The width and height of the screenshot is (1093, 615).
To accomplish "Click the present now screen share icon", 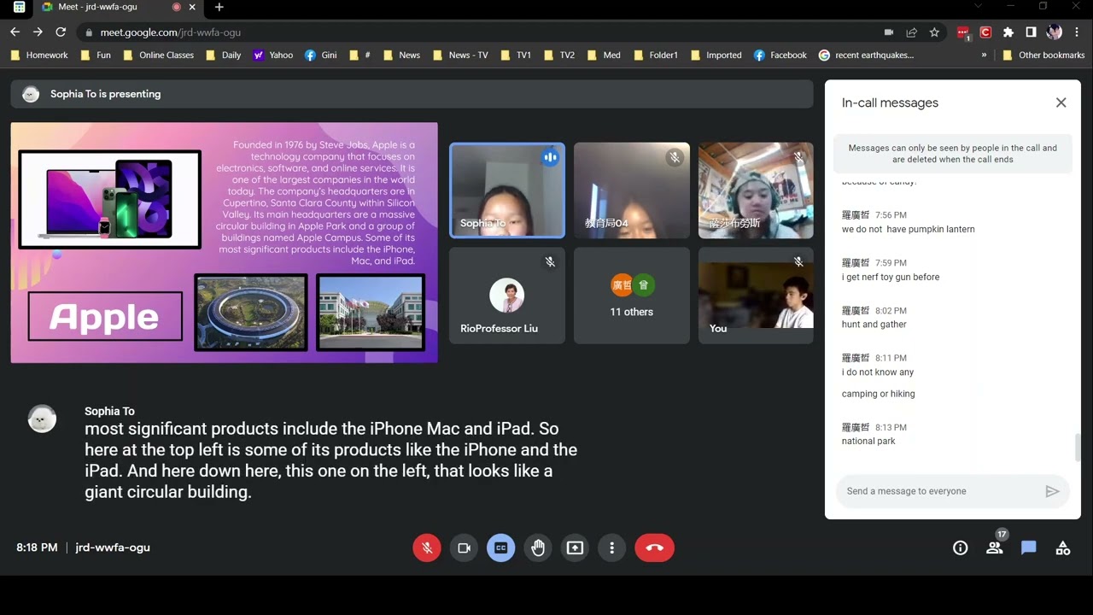I will tap(575, 548).
